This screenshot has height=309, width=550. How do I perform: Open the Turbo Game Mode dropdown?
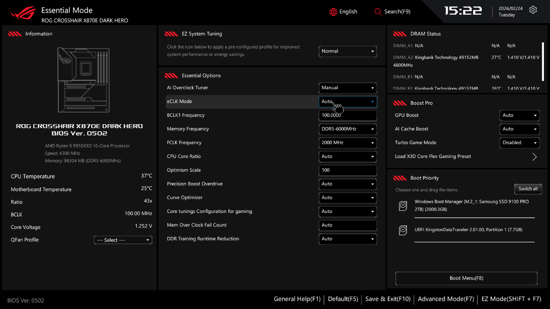(x=519, y=143)
